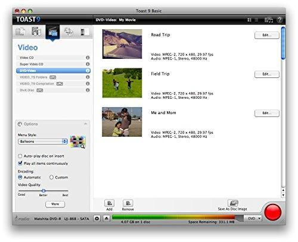Eject disc using the eject icon
This screenshot has width=298, height=242.
[x=107, y=218]
